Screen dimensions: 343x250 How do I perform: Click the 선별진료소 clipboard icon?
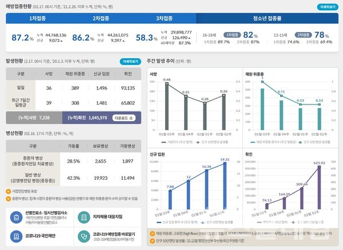[x=15, y=216]
